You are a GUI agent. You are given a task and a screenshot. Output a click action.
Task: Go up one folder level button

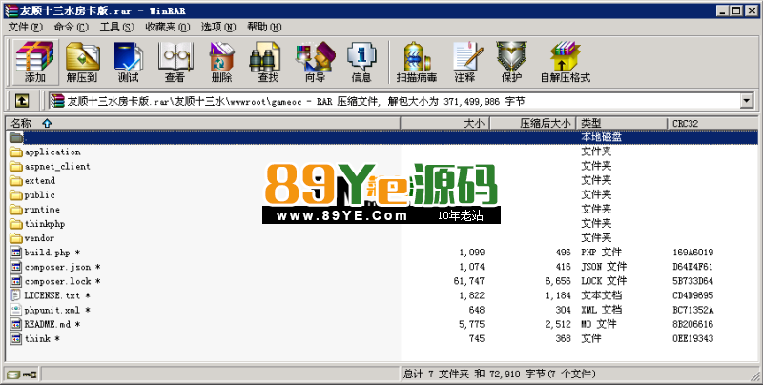(x=21, y=101)
